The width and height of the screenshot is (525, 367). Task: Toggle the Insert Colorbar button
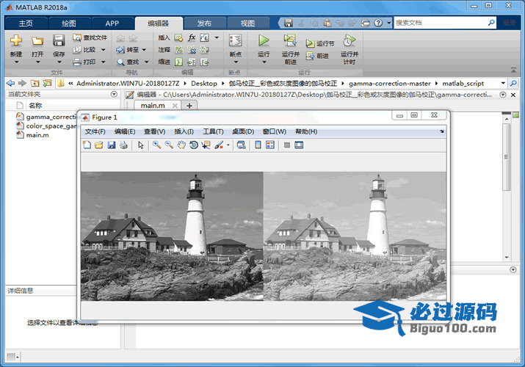pos(258,145)
